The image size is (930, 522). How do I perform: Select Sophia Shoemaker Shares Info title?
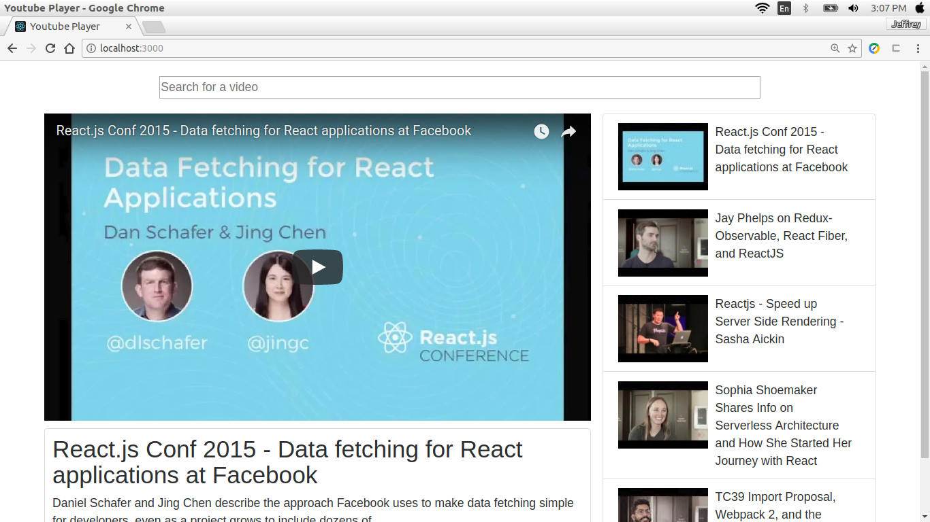(x=784, y=425)
